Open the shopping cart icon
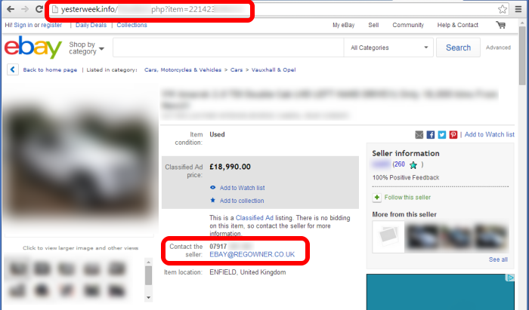 [500, 25]
